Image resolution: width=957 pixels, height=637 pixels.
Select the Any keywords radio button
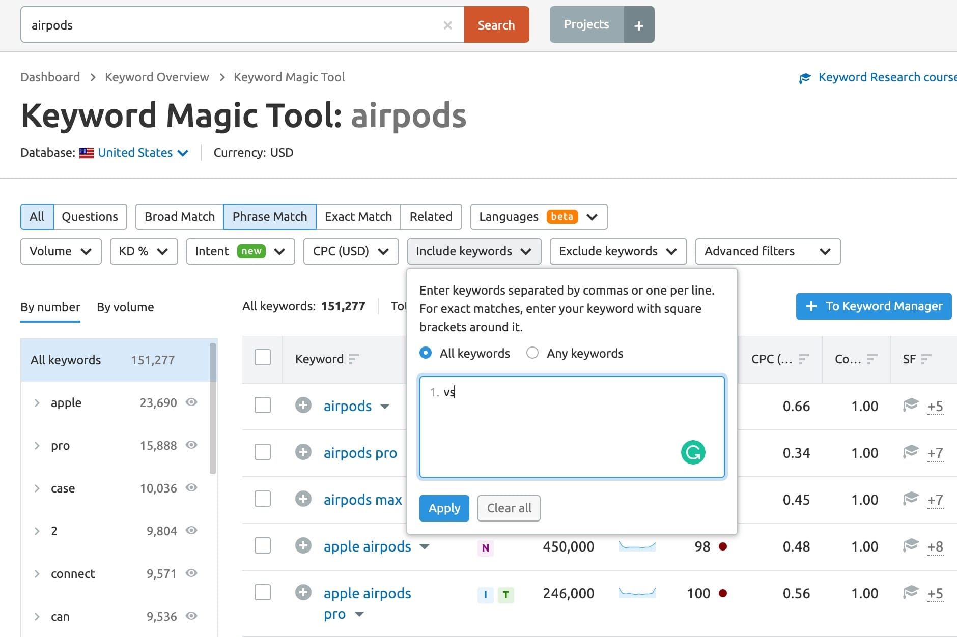click(532, 353)
